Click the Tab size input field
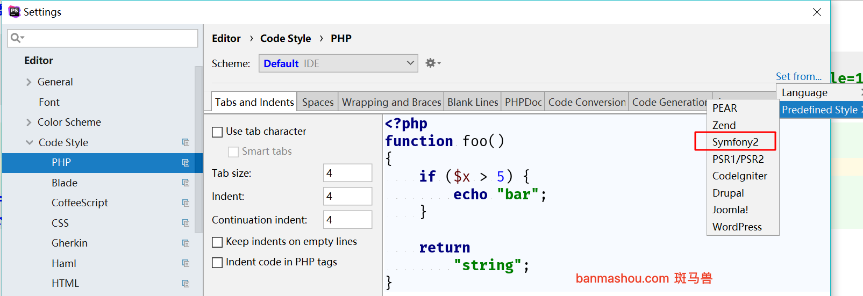Image resolution: width=863 pixels, height=296 pixels. [347, 173]
